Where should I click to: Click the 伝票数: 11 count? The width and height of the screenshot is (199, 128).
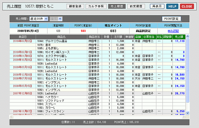[68, 122]
